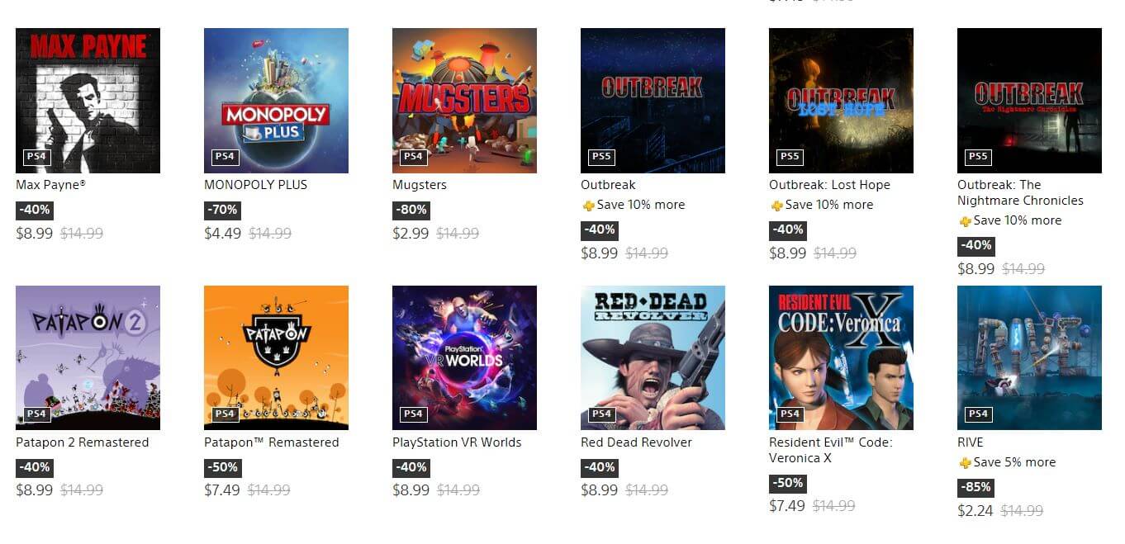
Task: Select the Mugsters cover image
Action: click(x=464, y=101)
